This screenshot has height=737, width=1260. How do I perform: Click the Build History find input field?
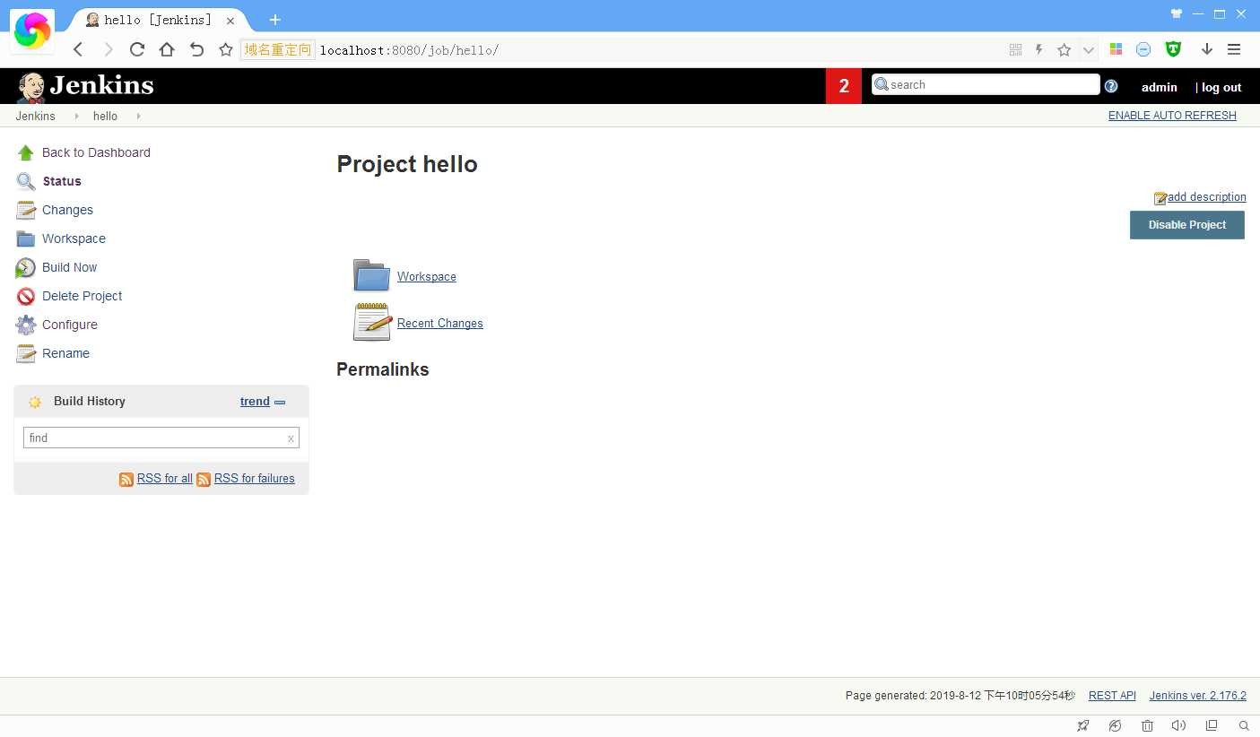click(161, 438)
